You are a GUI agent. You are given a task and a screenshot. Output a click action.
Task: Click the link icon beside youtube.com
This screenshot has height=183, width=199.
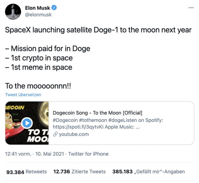pyautogui.click(x=55, y=134)
